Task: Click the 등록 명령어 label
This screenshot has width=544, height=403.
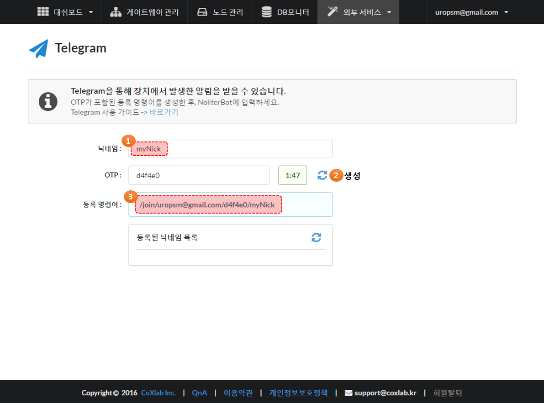Action: pyautogui.click(x=102, y=205)
